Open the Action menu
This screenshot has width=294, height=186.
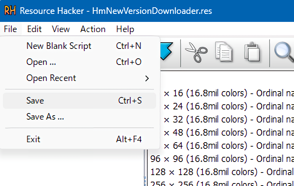click(93, 29)
